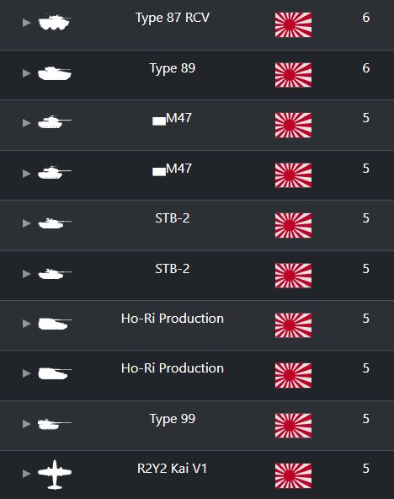Open the Type 87 RCV name link

[x=173, y=18]
